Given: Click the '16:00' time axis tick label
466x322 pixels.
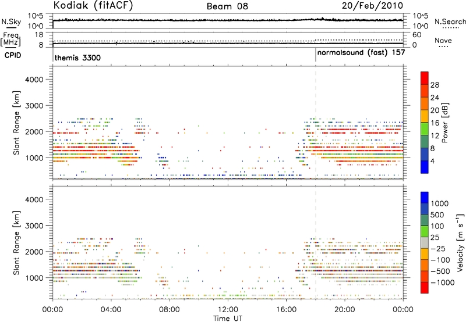Looking at the screenshot, I should (286, 310).
